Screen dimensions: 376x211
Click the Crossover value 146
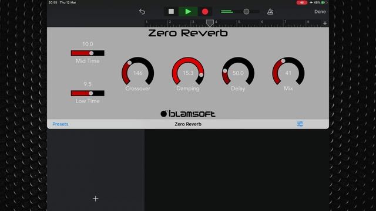coord(138,73)
